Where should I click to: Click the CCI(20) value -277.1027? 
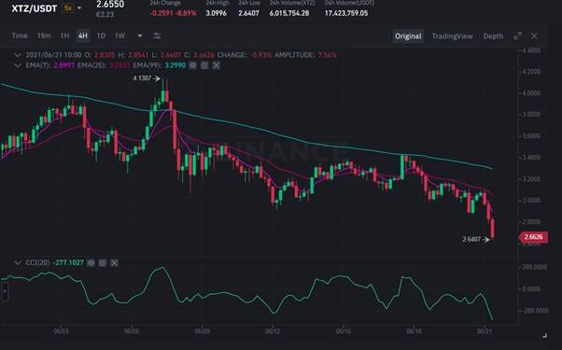pos(68,263)
